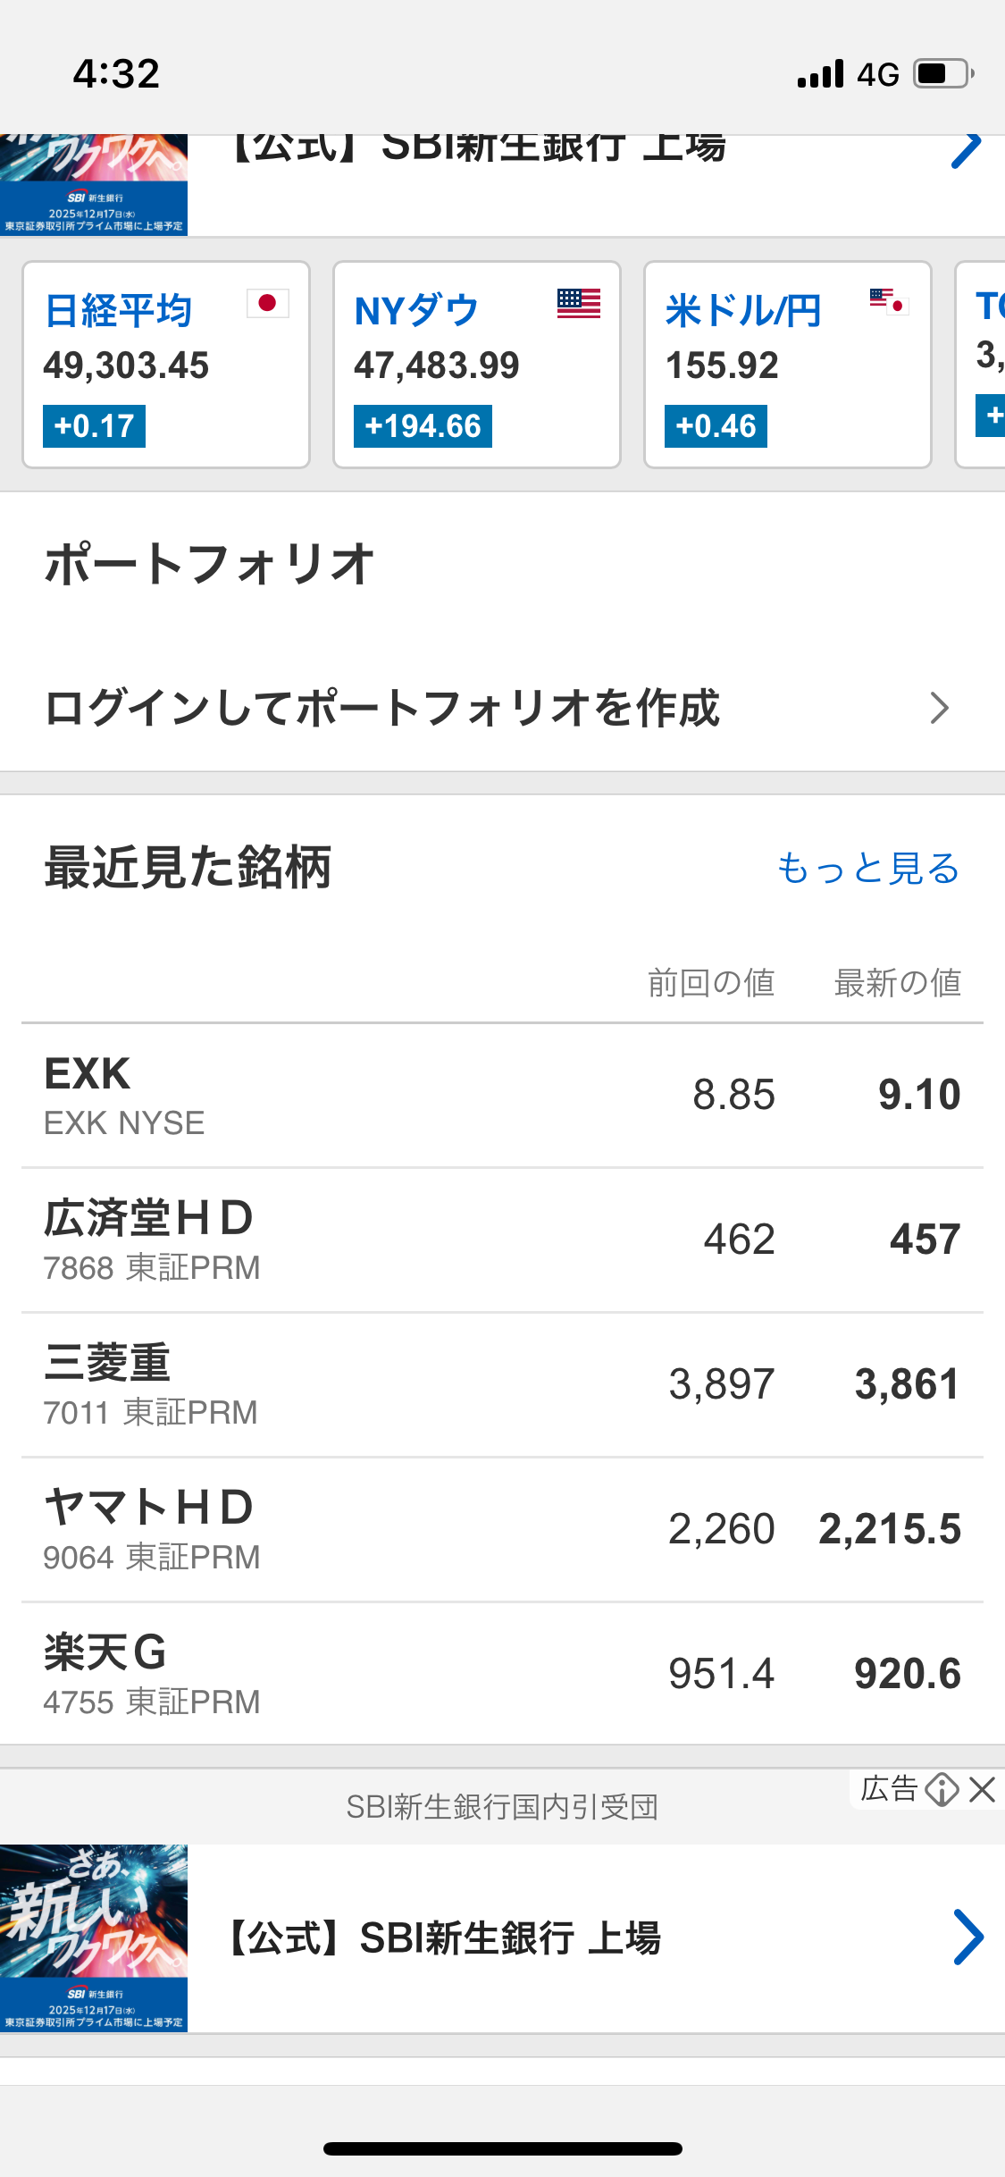The width and height of the screenshot is (1005, 2177).
Task: Tap the USD/JPY flag icon on 米ドル/円 card
Action: click(889, 302)
